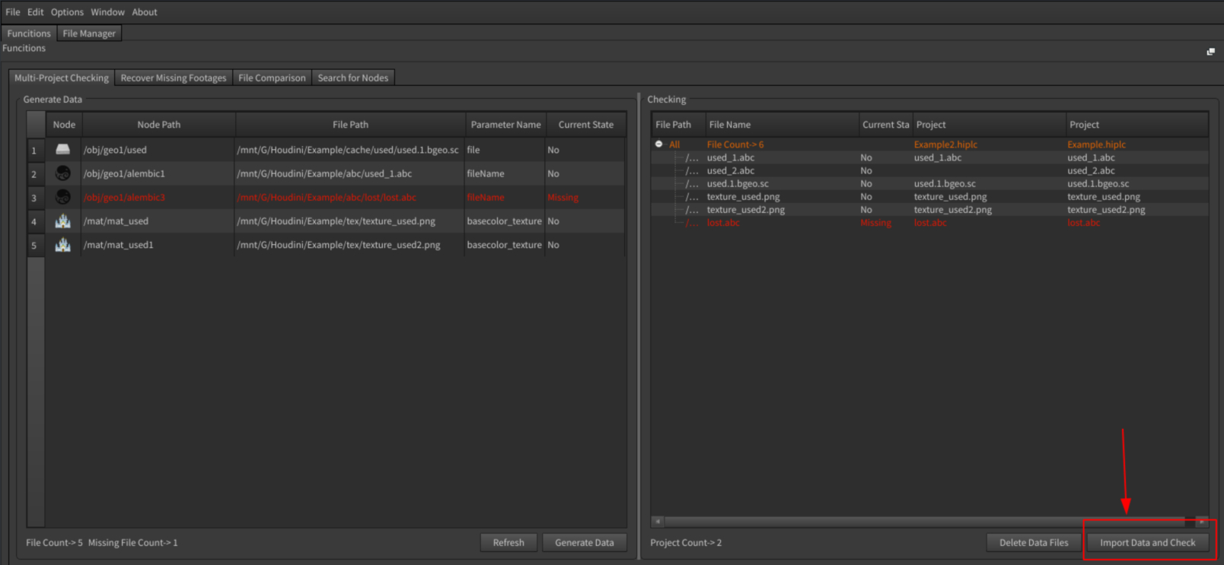The width and height of the screenshot is (1224, 565).
Task: Click the red lost.abc file path cell
Action: [x=349, y=197]
